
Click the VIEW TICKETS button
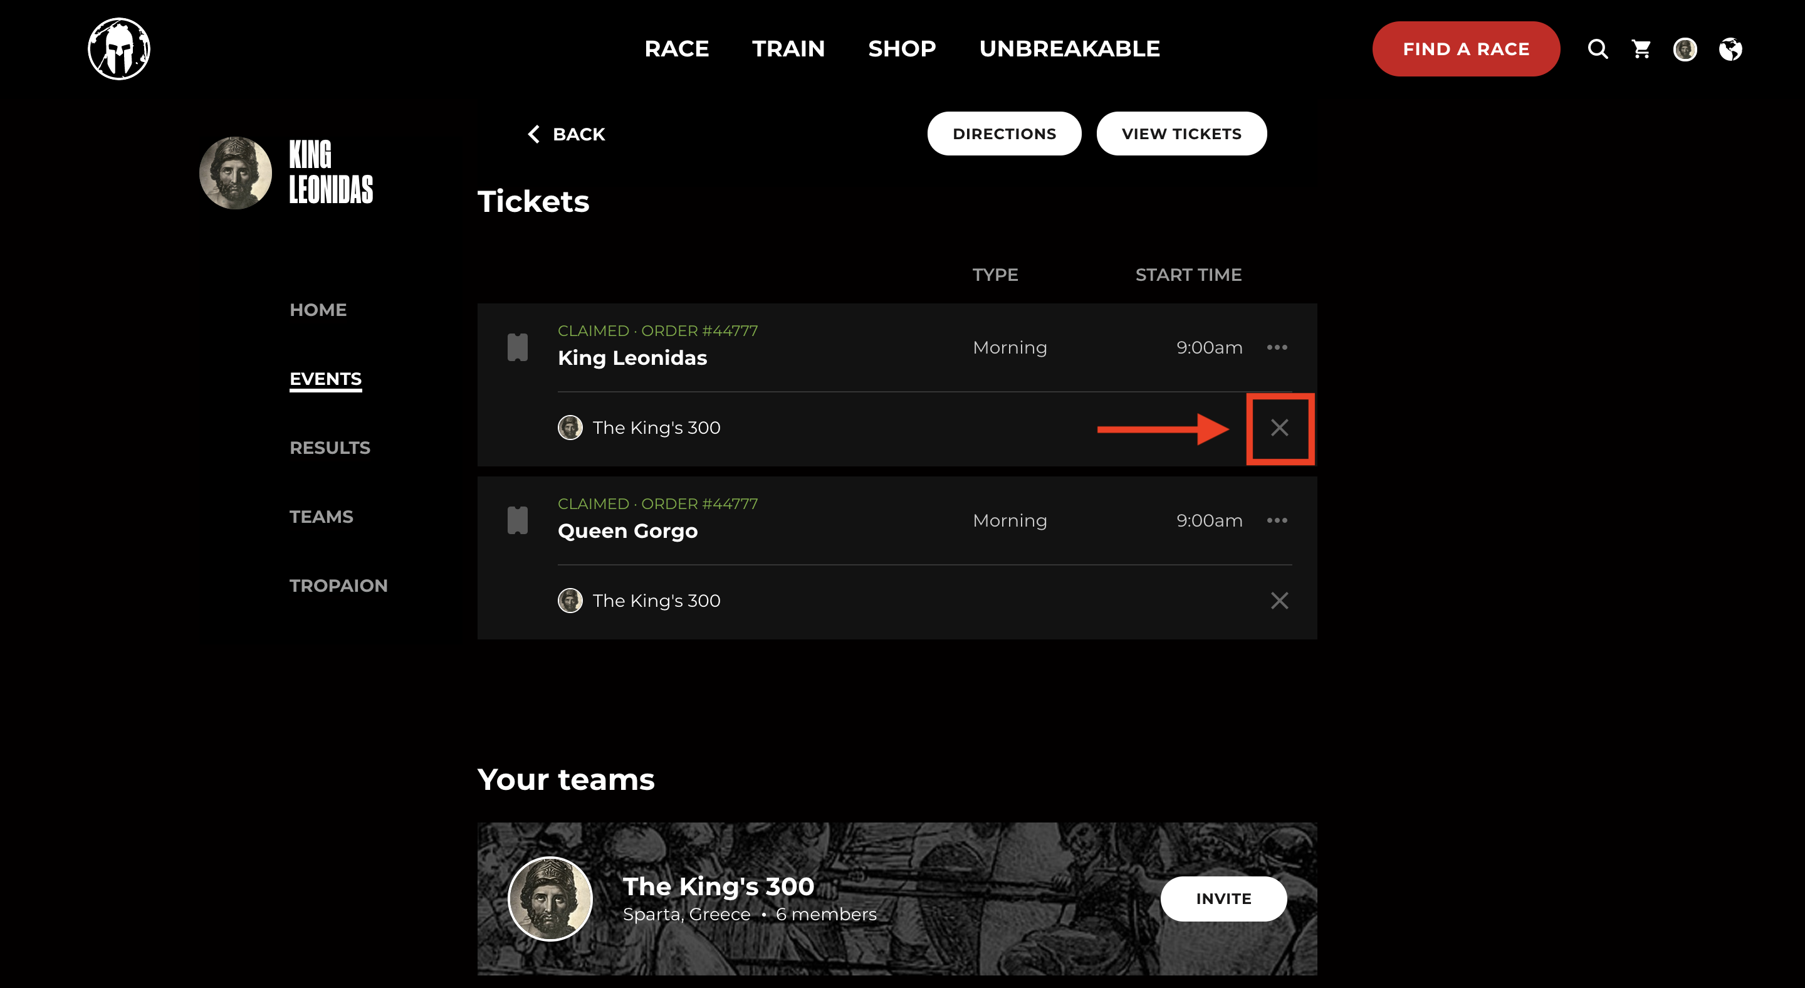pyautogui.click(x=1181, y=133)
